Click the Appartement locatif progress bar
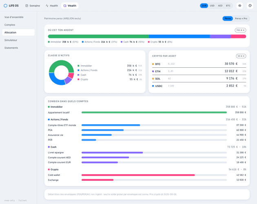Viewport: 257px width, 204px height. pyautogui.click(x=154, y=113)
